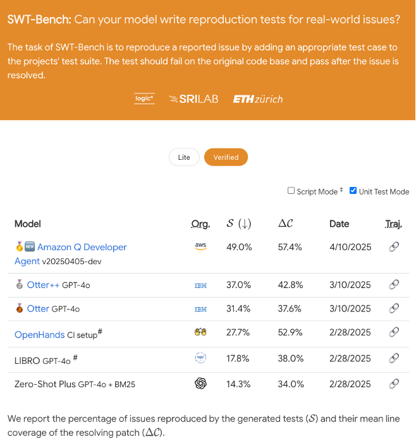416x446 pixels.
Task: Open the Amazon Q Developer Agent link
Action: click(x=82, y=247)
